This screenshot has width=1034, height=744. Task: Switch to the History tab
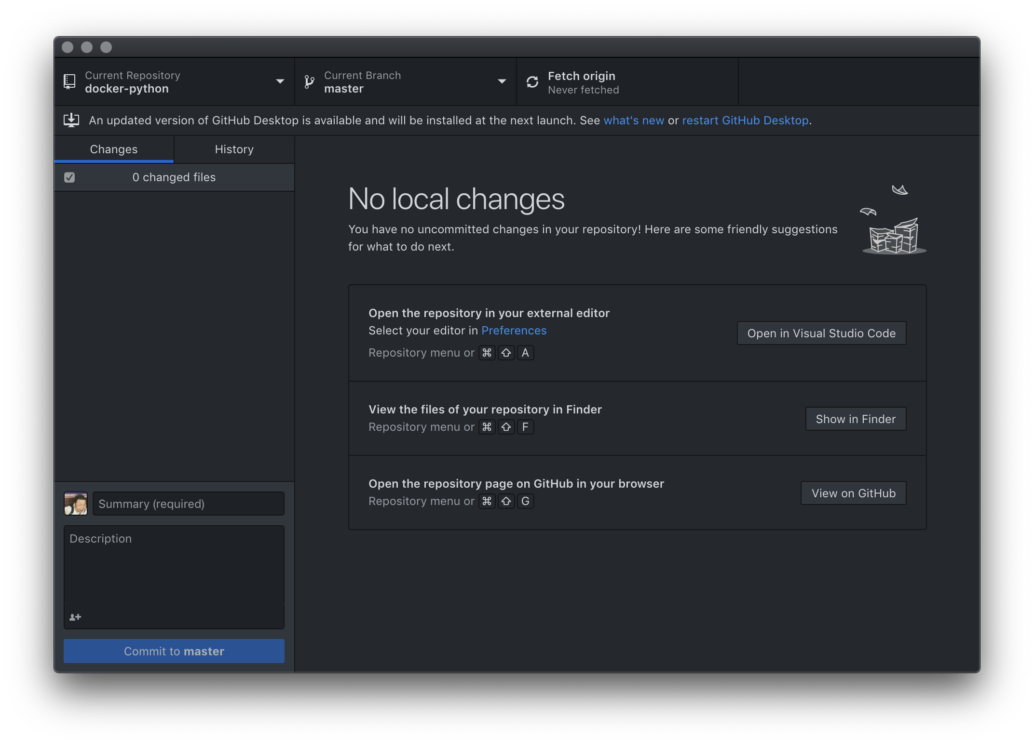(x=234, y=149)
